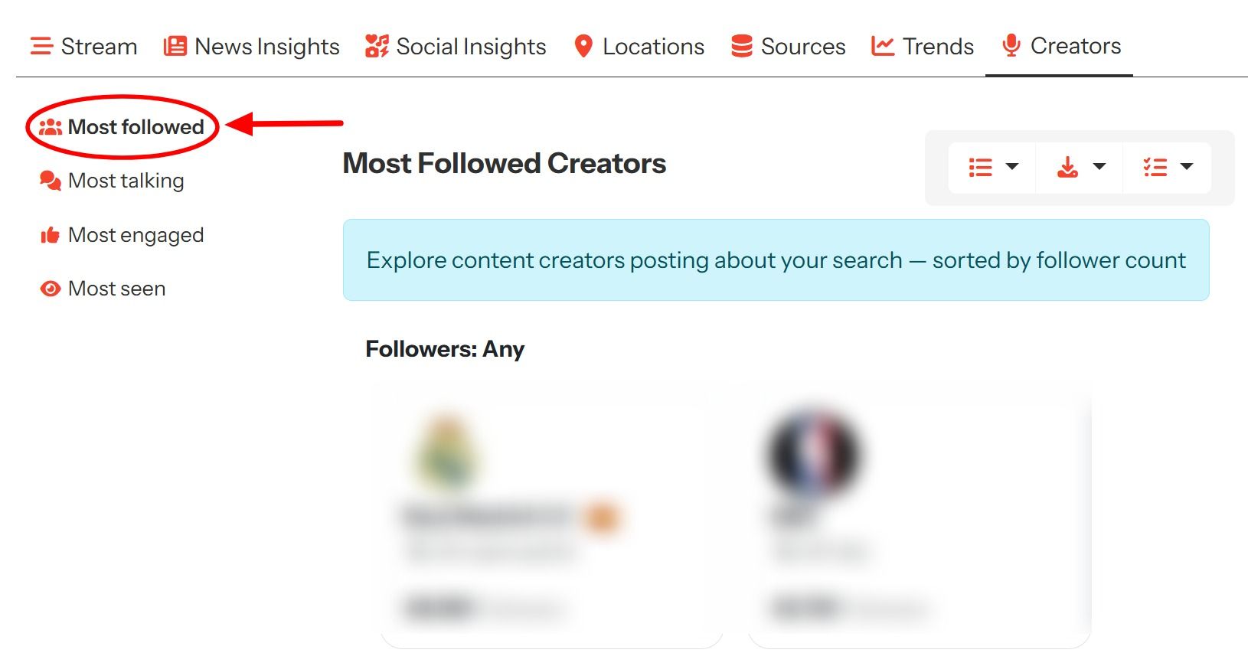Open the Stream tab

coord(84,47)
